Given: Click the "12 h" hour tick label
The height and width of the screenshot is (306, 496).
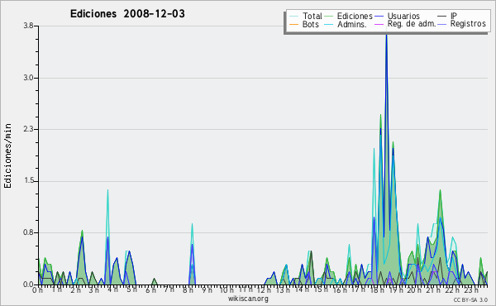Looking at the screenshot, I should click(264, 290).
